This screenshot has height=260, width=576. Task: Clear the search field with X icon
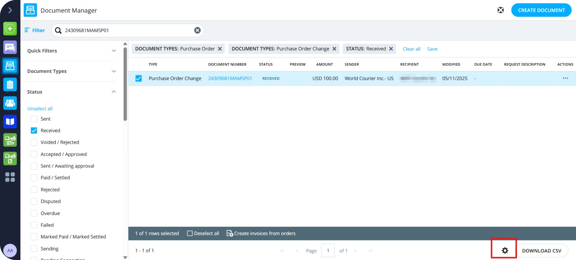(197, 30)
